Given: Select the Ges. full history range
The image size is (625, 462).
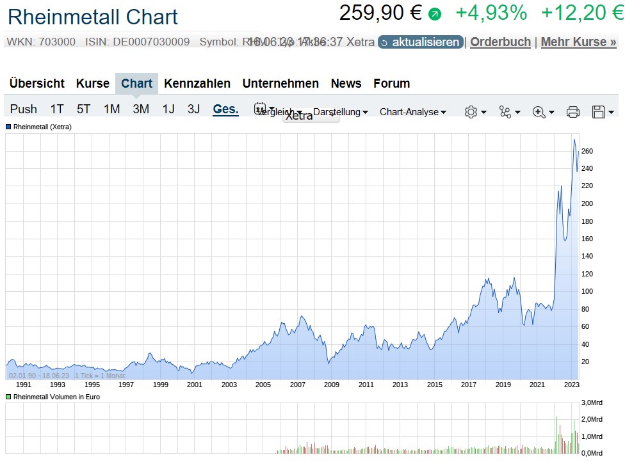Looking at the screenshot, I should pos(225,109).
